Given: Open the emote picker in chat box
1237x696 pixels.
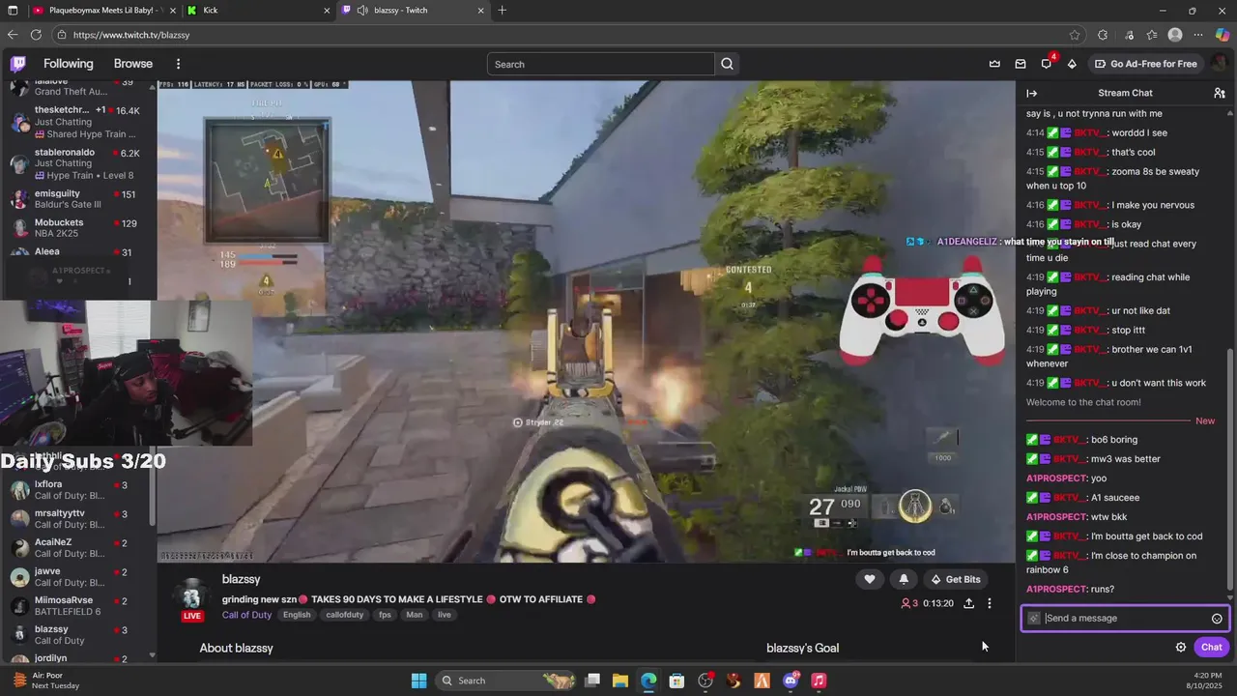Looking at the screenshot, I should pyautogui.click(x=1217, y=619).
